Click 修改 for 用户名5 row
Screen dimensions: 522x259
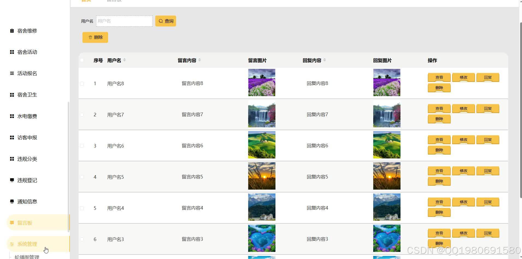[x=463, y=171]
